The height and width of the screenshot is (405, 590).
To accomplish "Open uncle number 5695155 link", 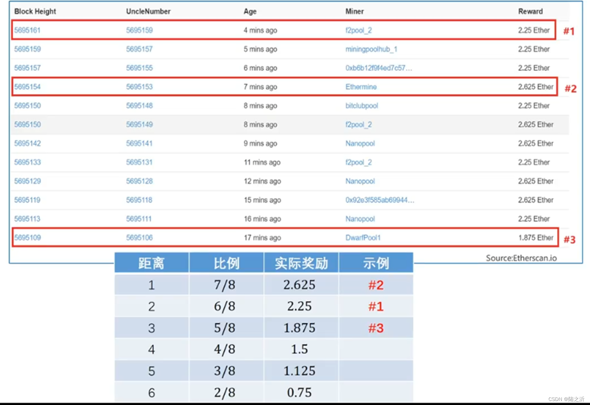I will [139, 68].
